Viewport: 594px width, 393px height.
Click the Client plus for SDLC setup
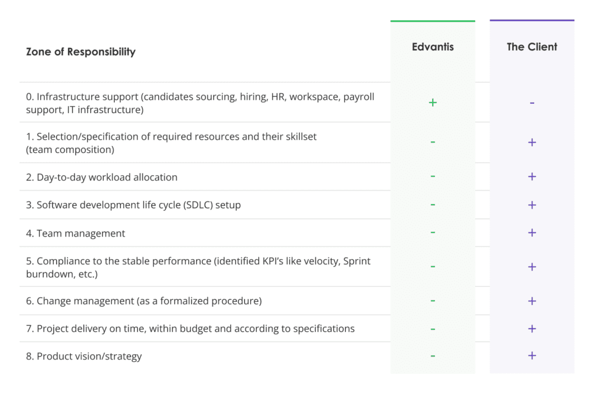coord(532,205)
